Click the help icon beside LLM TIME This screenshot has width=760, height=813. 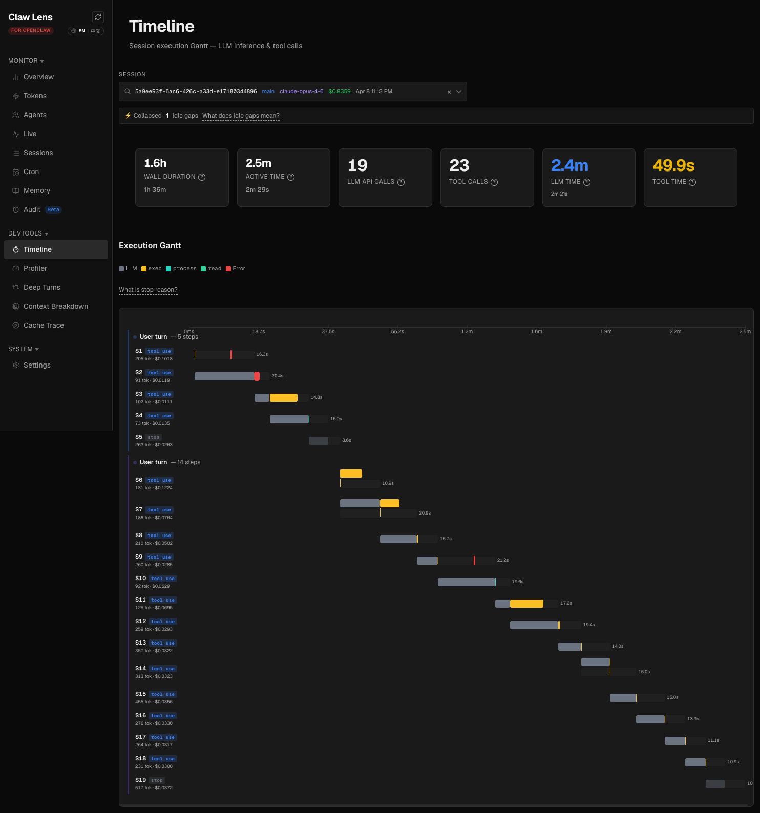coord(587,182)
